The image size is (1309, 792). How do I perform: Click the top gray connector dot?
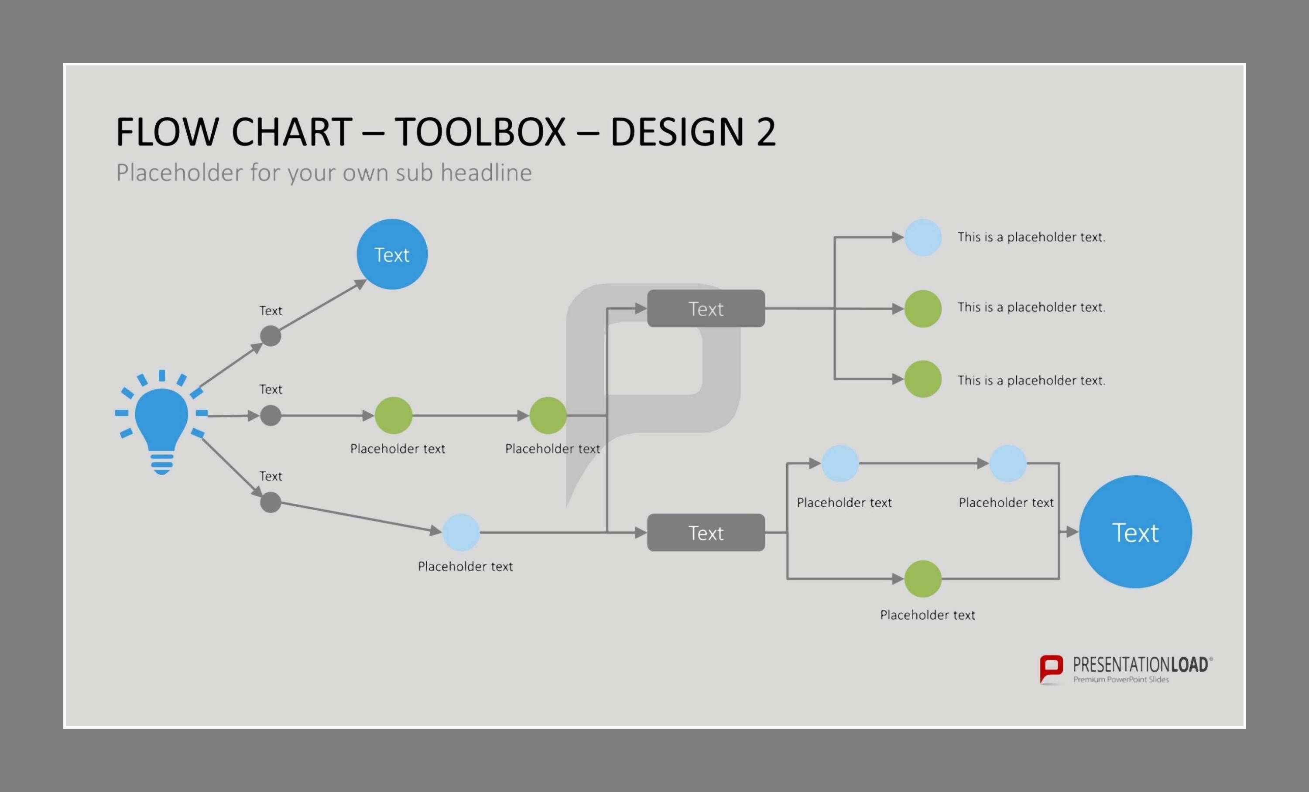[271, 336]
